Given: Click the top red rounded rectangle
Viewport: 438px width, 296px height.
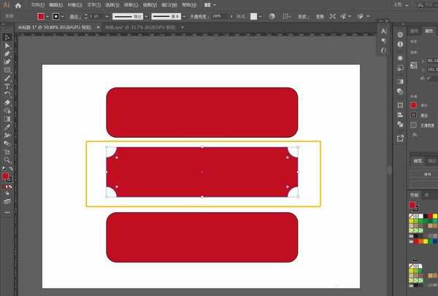Looking at the screenshot, I should click(x=202, y=112).
